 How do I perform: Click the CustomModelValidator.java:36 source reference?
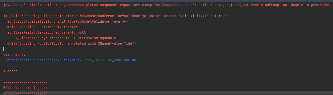click(99, 22)
